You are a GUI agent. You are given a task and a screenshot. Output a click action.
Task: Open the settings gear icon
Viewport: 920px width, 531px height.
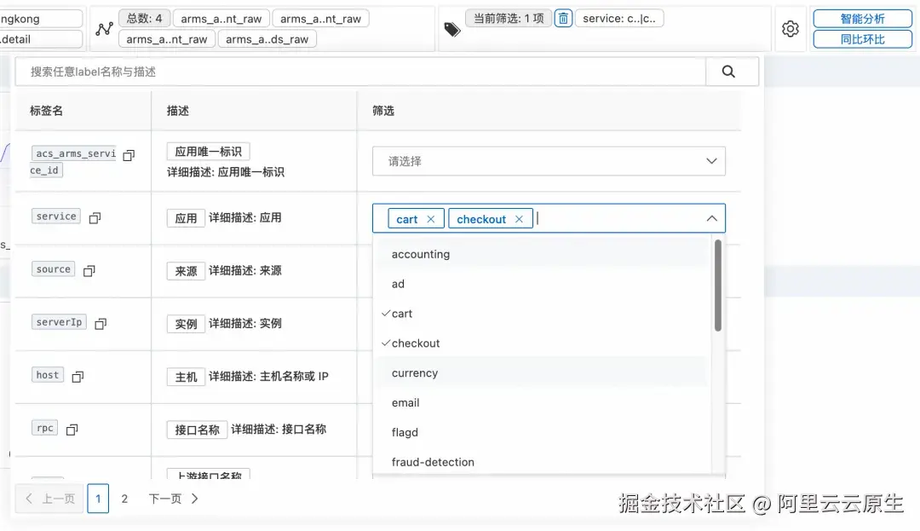[x=790, y=28]
